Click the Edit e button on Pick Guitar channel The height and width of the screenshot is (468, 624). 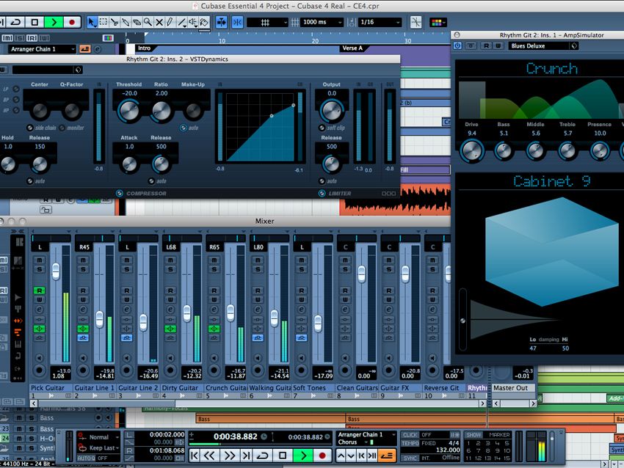(39, 310)
